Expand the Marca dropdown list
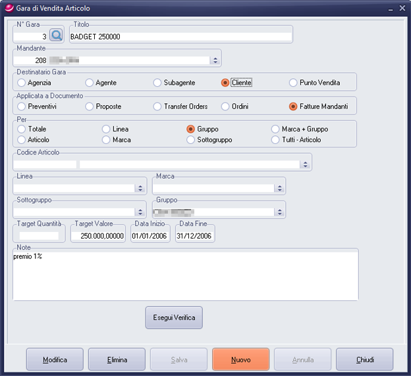Screen dimensions: 411x376 [279, 188]
